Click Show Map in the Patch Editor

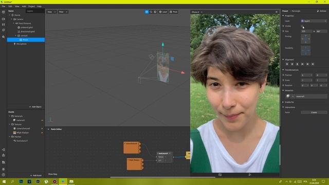point(52,174)
